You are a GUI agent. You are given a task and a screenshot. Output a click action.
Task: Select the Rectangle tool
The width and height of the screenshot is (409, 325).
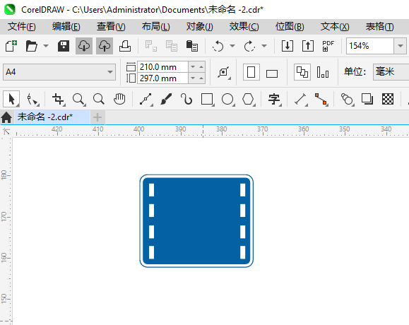pos(208,100)
